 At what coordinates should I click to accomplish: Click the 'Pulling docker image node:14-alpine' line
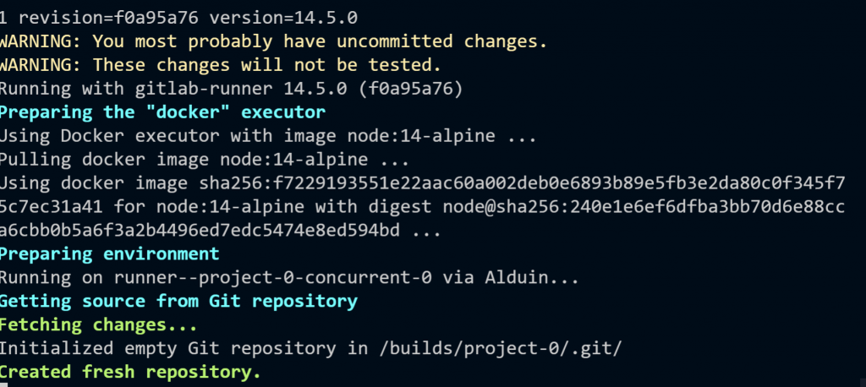(x=205, y=160)
